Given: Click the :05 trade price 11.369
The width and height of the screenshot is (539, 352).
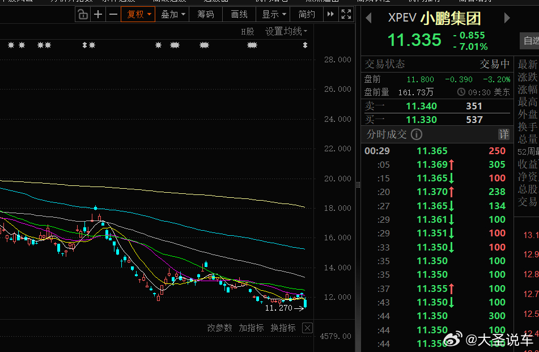Looking at the screenshot, I should 432,164.
